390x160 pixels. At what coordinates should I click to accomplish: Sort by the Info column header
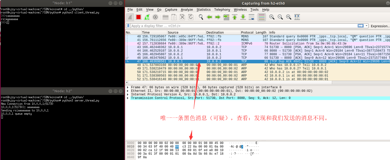[329, 32]
